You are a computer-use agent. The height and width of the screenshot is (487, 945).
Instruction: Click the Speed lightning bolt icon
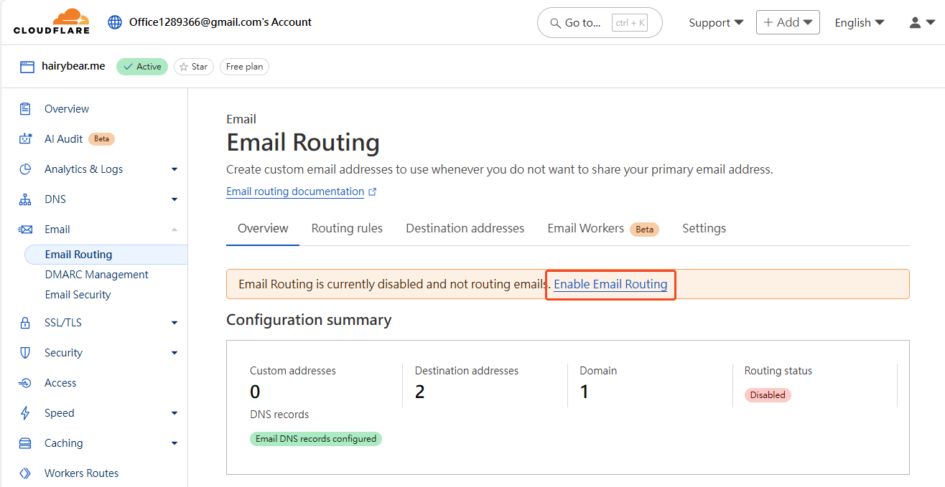25,413
